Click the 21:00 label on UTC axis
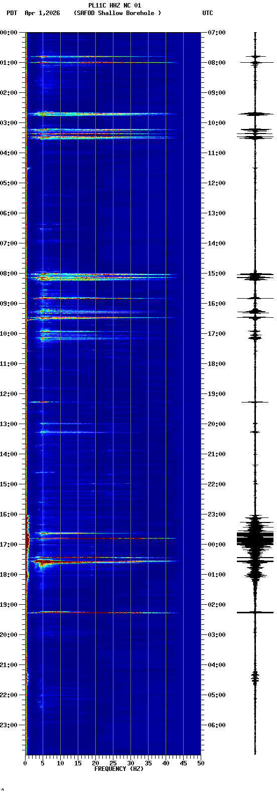 point(217,454)
